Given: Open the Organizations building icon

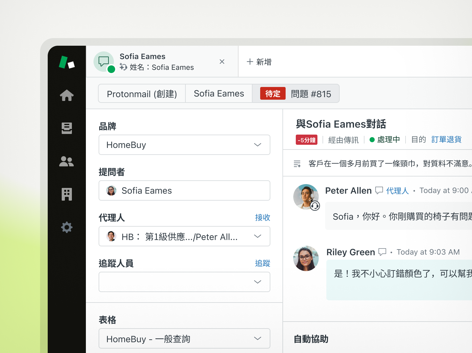Looking at the screenshot, I should click(x=67, y=194).
